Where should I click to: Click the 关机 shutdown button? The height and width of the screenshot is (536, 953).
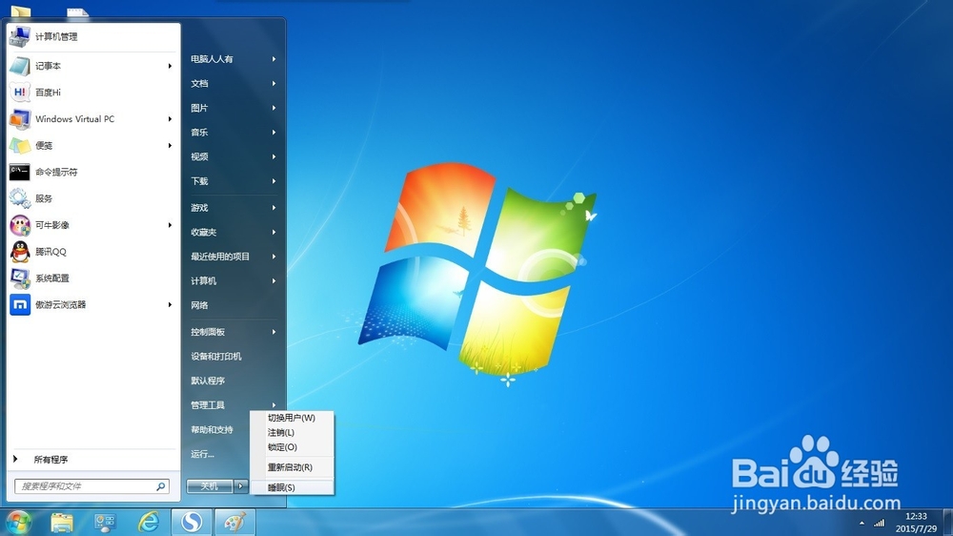click(x=210, y=486)
